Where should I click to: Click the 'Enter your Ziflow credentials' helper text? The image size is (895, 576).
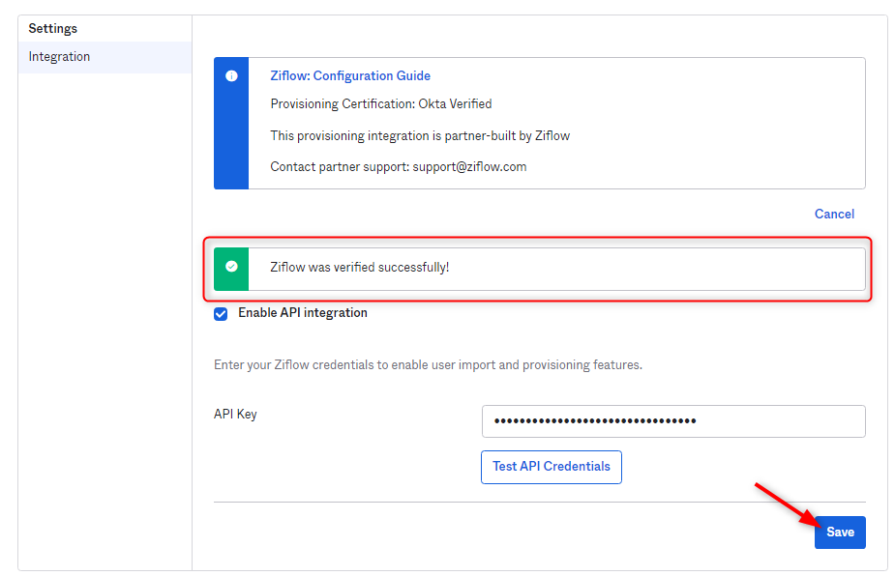(x=428, y=365)
